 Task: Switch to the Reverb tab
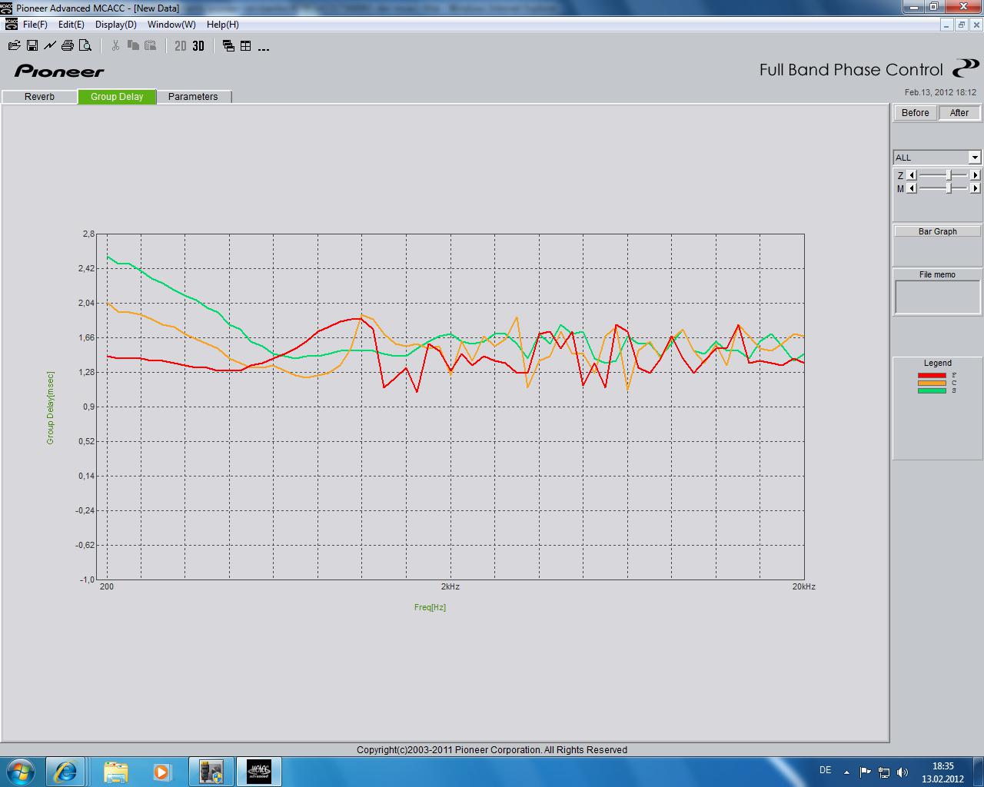pos(39,97)
